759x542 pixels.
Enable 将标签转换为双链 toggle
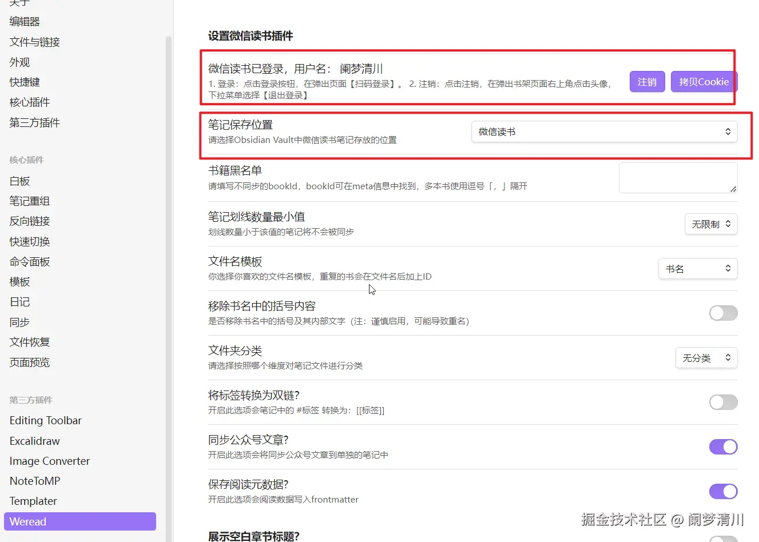point(724,402)
